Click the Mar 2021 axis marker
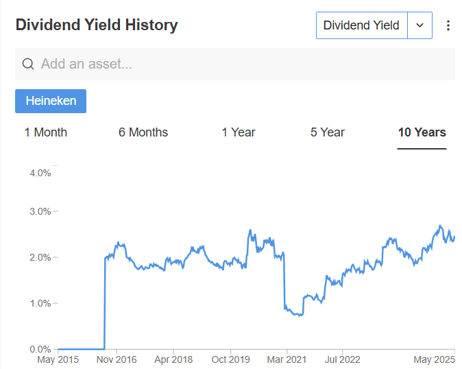 pyautogui.click(x=287, y=359)
